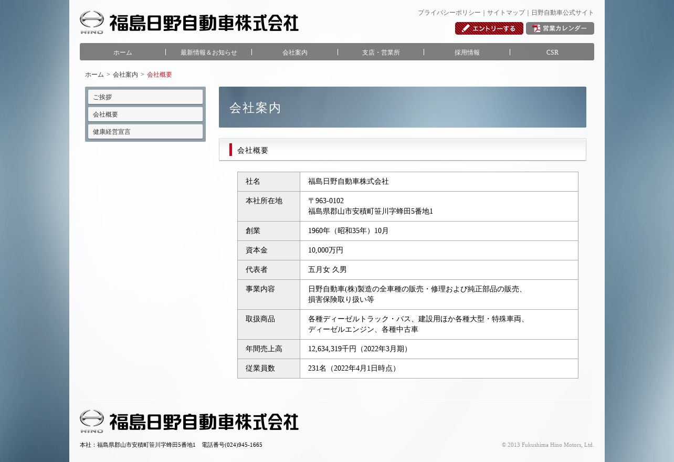
Task: Click the employee count 231名（2022年4月1日時点）
Action: pos(354,369)
